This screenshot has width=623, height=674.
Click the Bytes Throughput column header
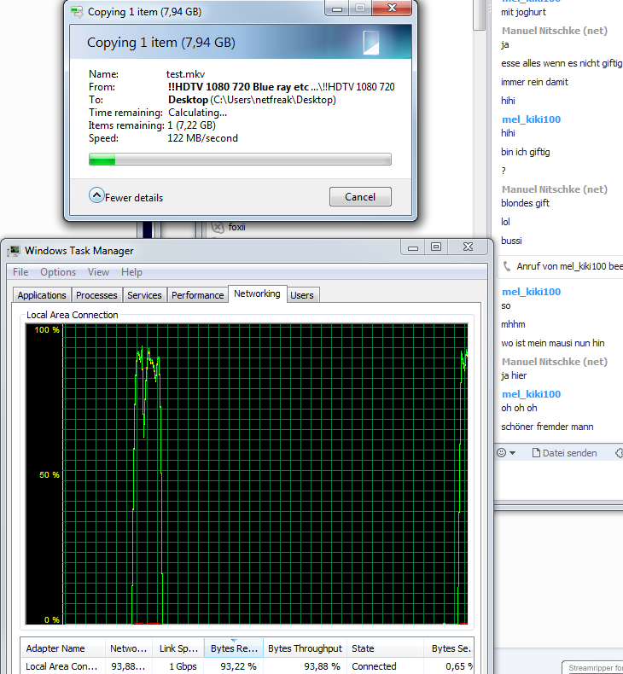point(305,648)
